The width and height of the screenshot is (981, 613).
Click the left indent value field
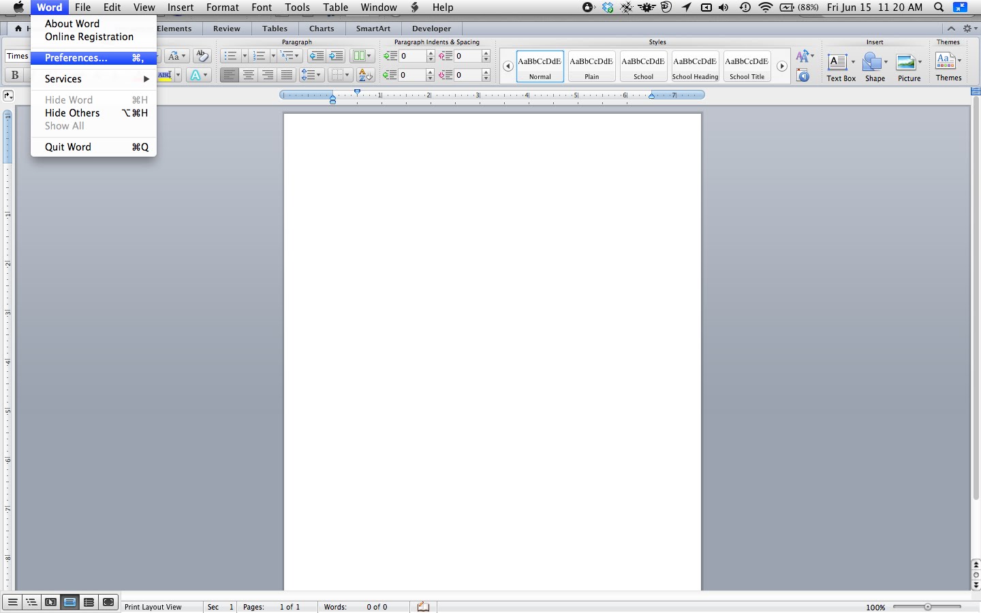click(x=412, y=56)
